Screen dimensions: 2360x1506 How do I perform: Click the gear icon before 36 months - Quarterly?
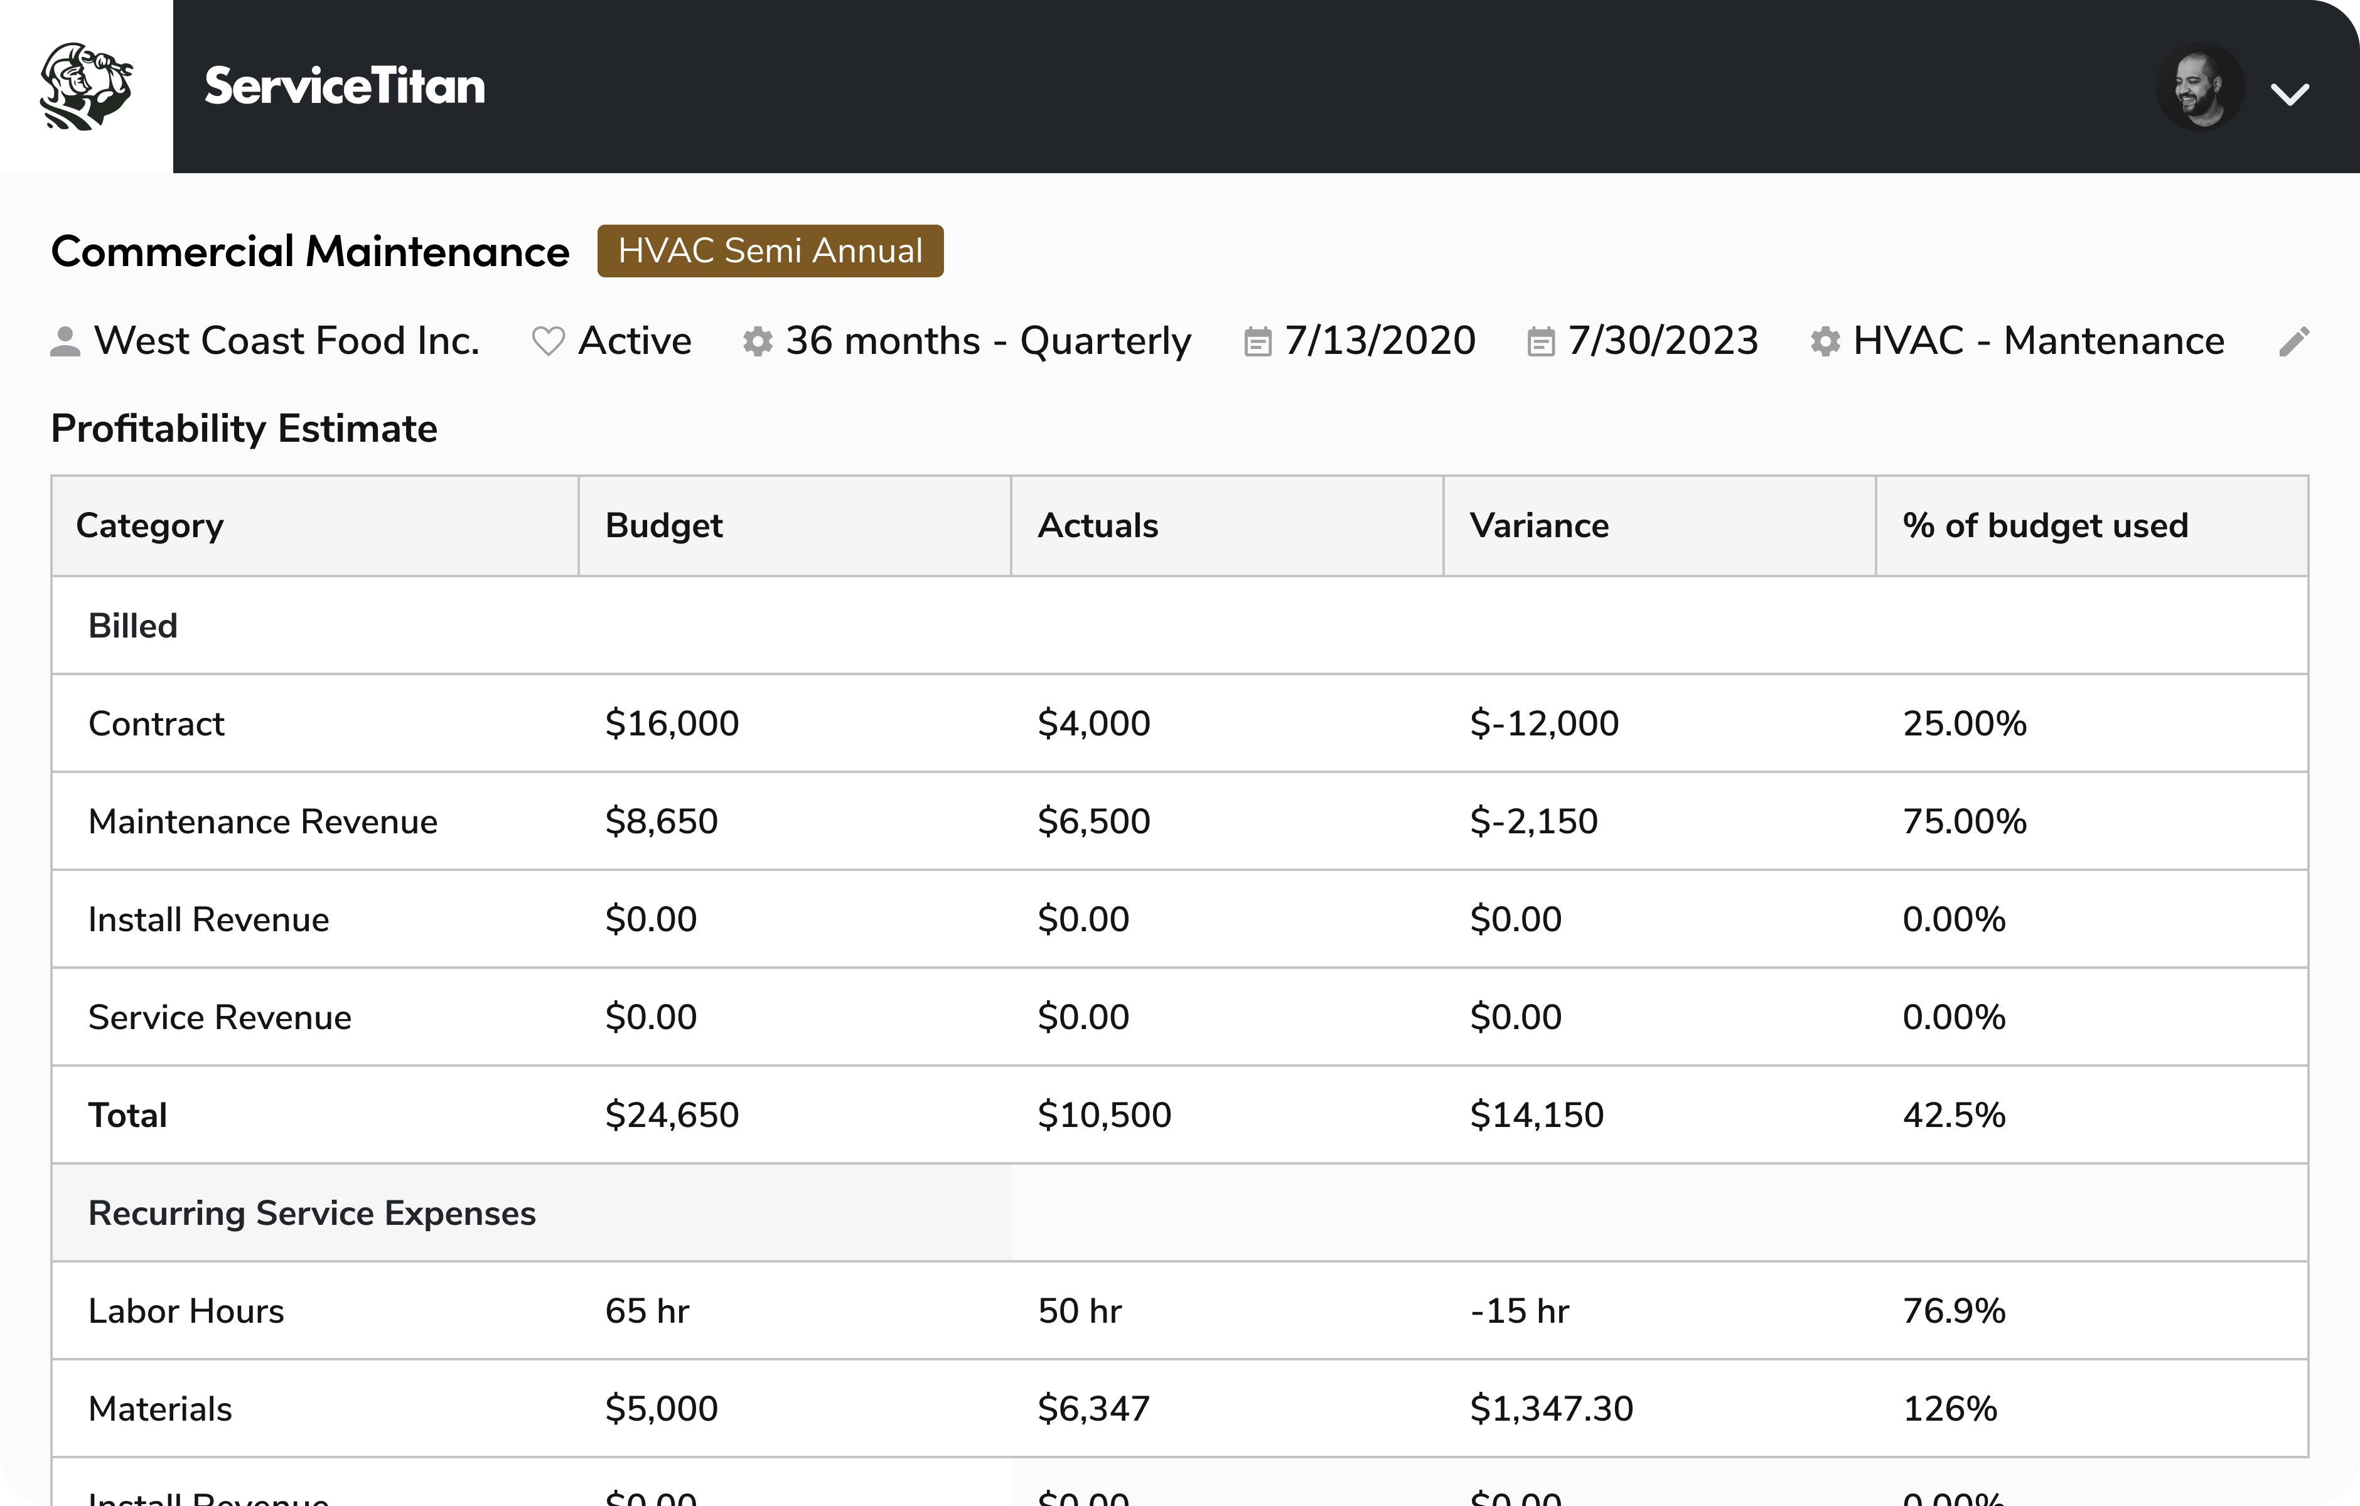(758, 341)
